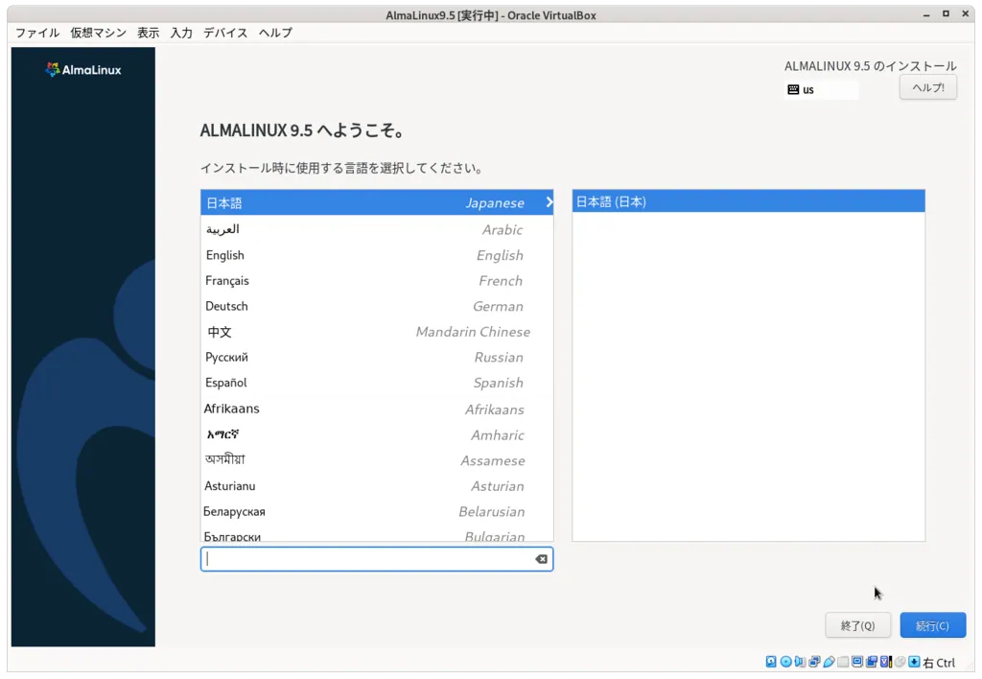The image size is (982, 679).
Task: Click the display status icon
Action: tap(857, 662)
